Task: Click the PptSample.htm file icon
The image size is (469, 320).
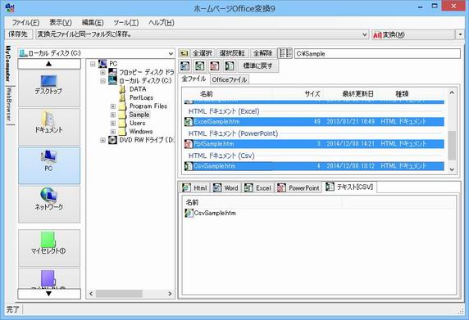Action: pos(189,144)
